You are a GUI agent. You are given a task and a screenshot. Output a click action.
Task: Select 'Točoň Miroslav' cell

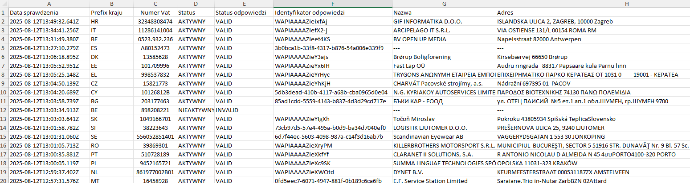[x=444, y=119]
